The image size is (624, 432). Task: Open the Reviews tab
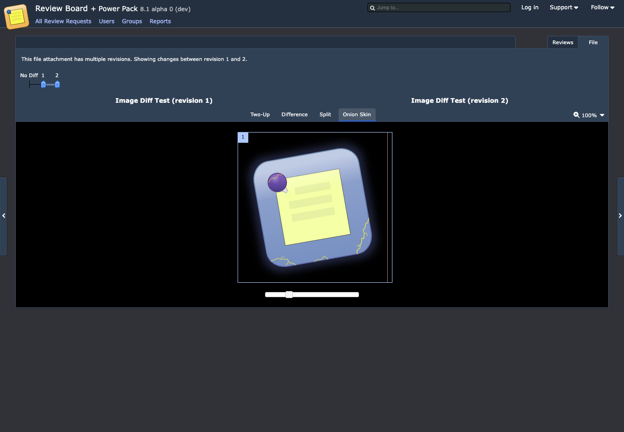(563, 42)
